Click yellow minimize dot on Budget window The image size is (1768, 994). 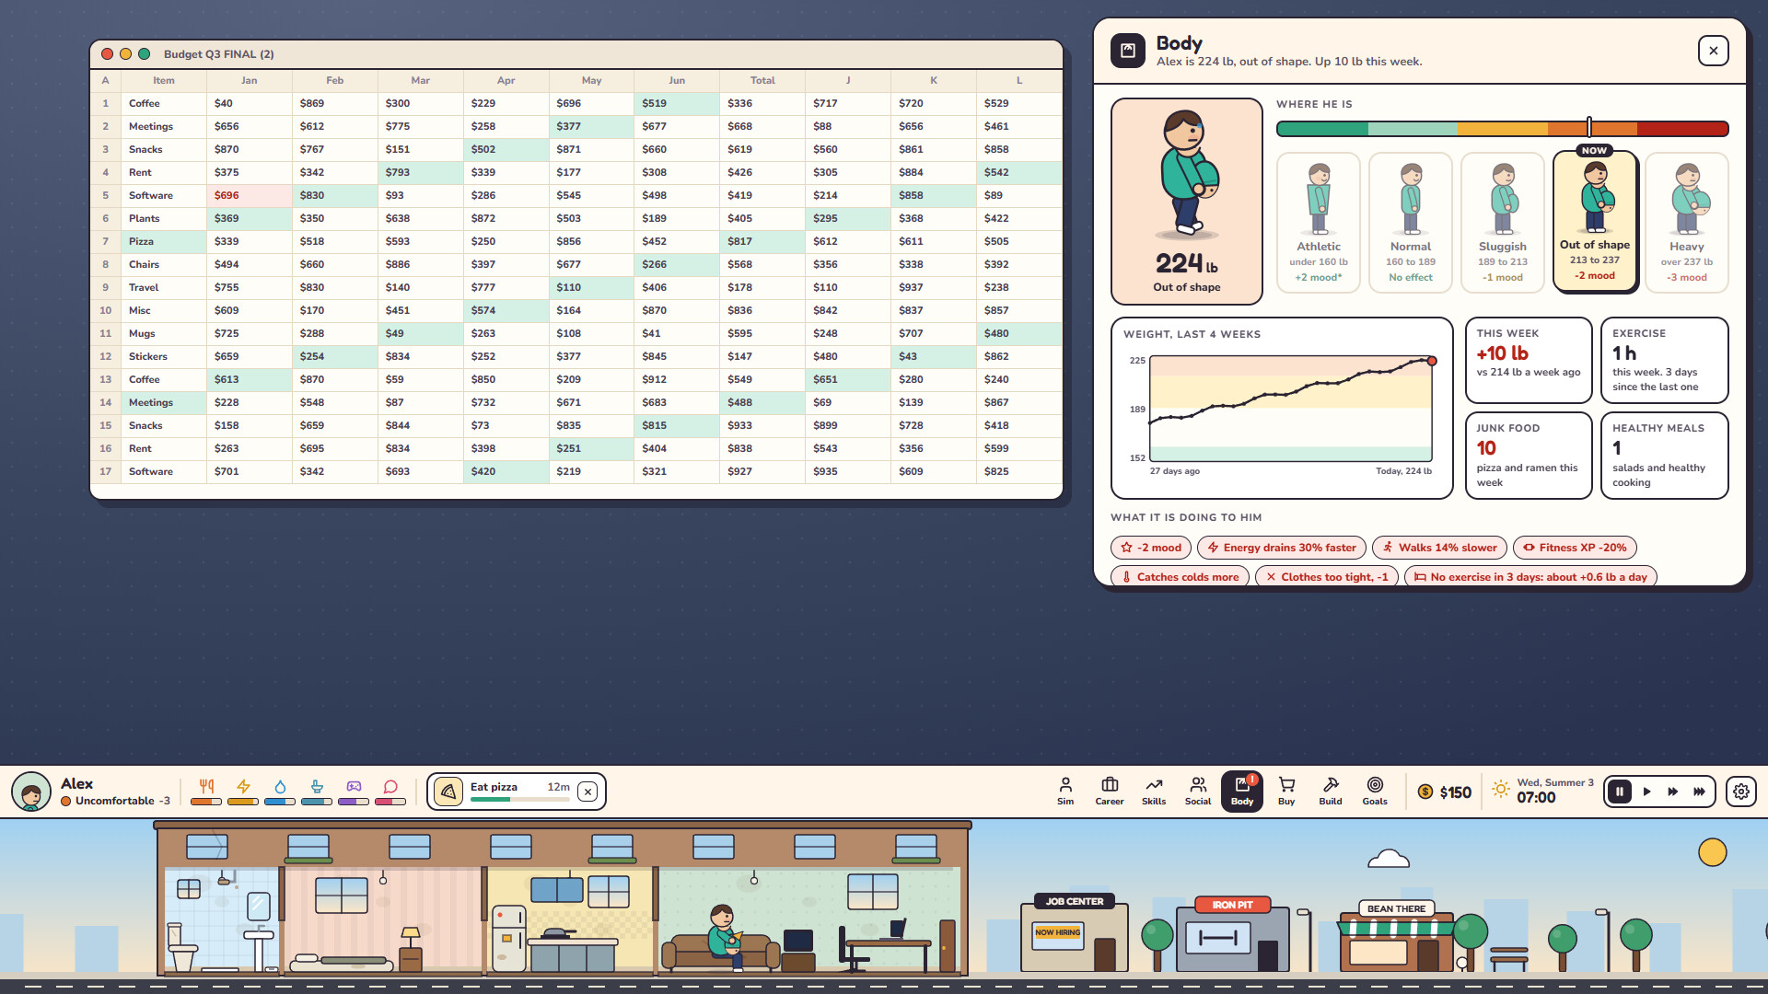(x=126, y=54)
